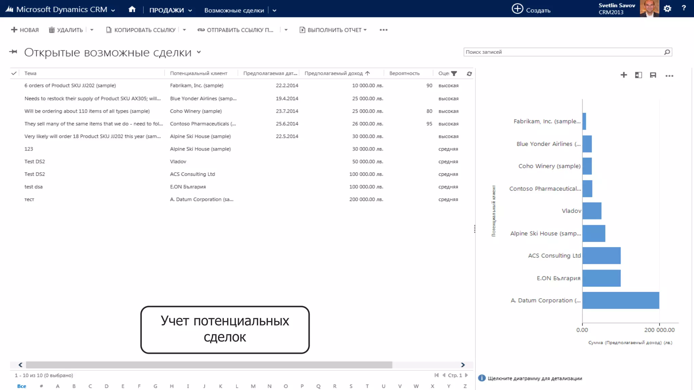Expand the Send Link dropdown arrow
The width and height of the screenshot is (694, 390).
click(x=286, y=30)
